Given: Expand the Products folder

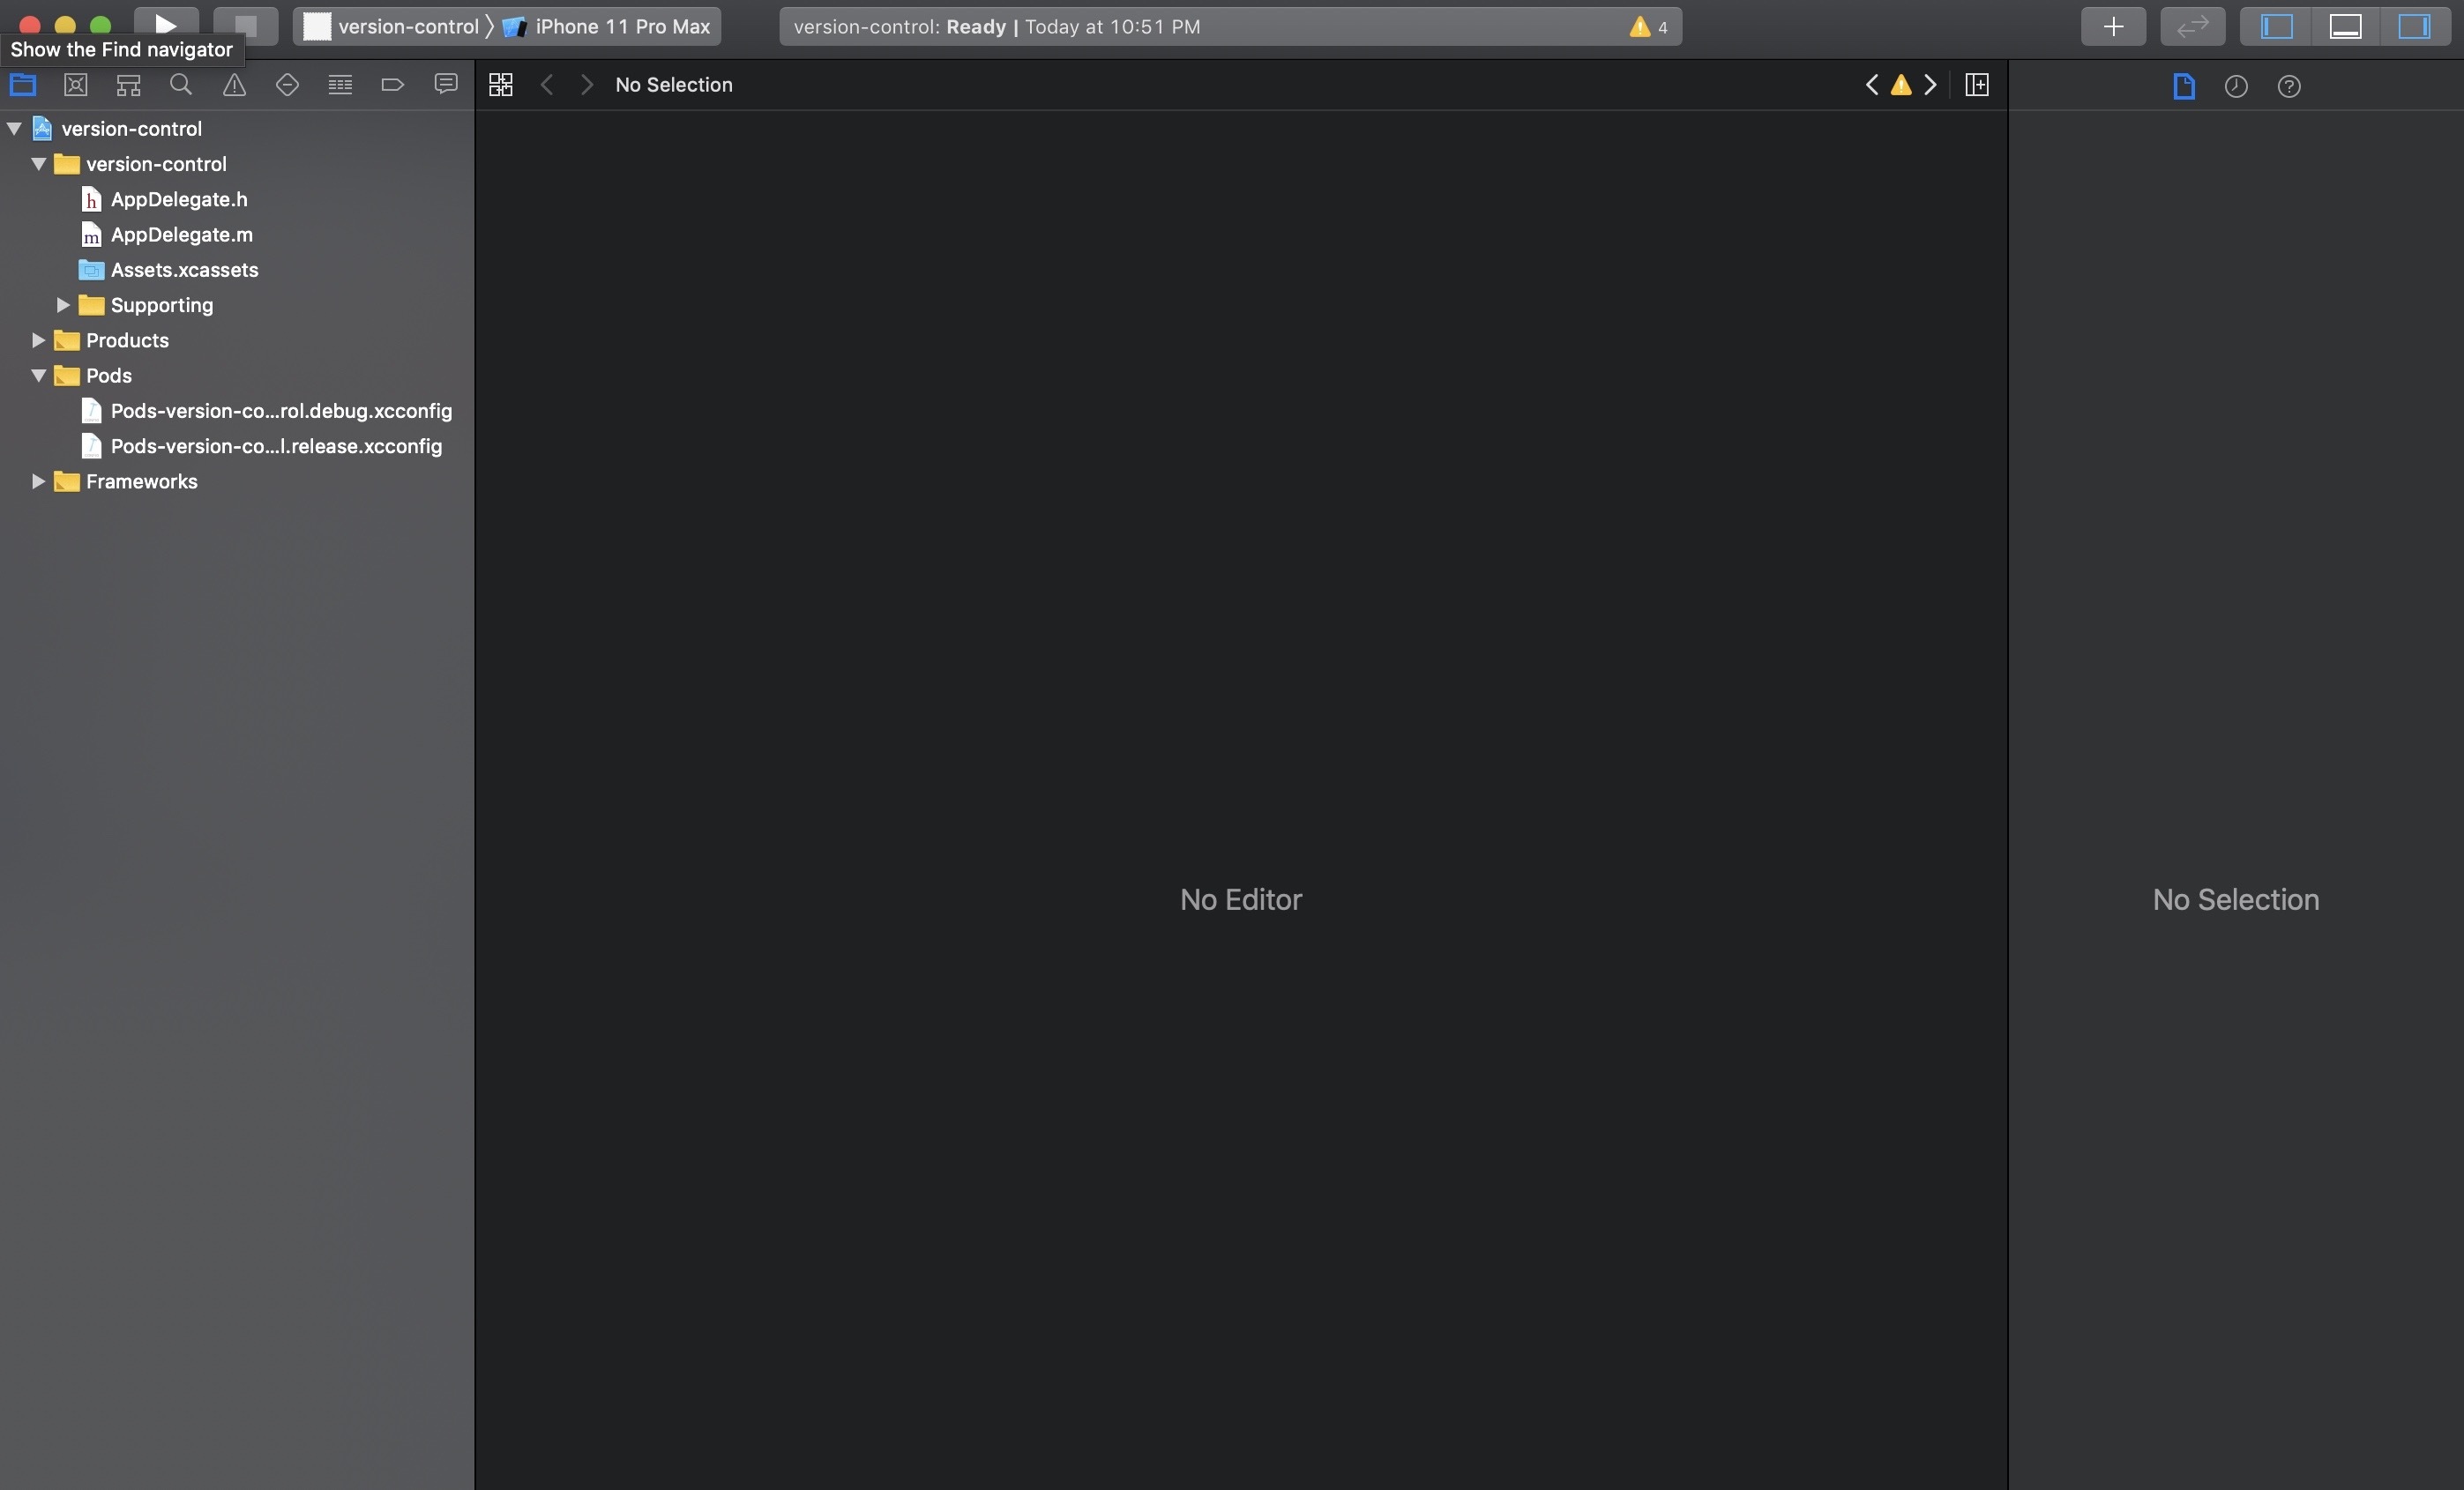Looking at the screenshot, I should pyautogui.click(x=38, y=340).
